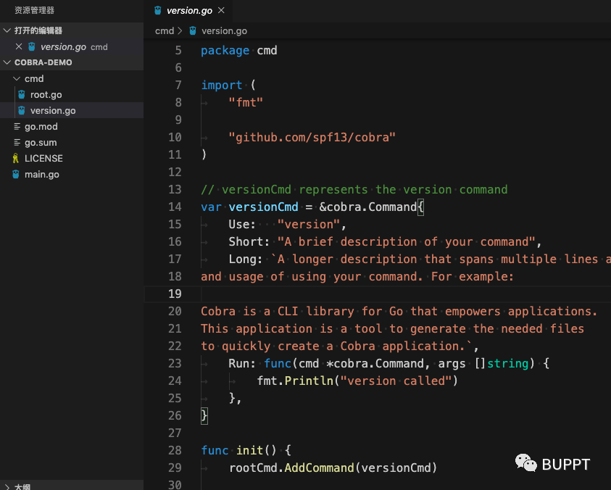Close the version.go editor tab
This screenshot has width=611, height=490.
221,10
